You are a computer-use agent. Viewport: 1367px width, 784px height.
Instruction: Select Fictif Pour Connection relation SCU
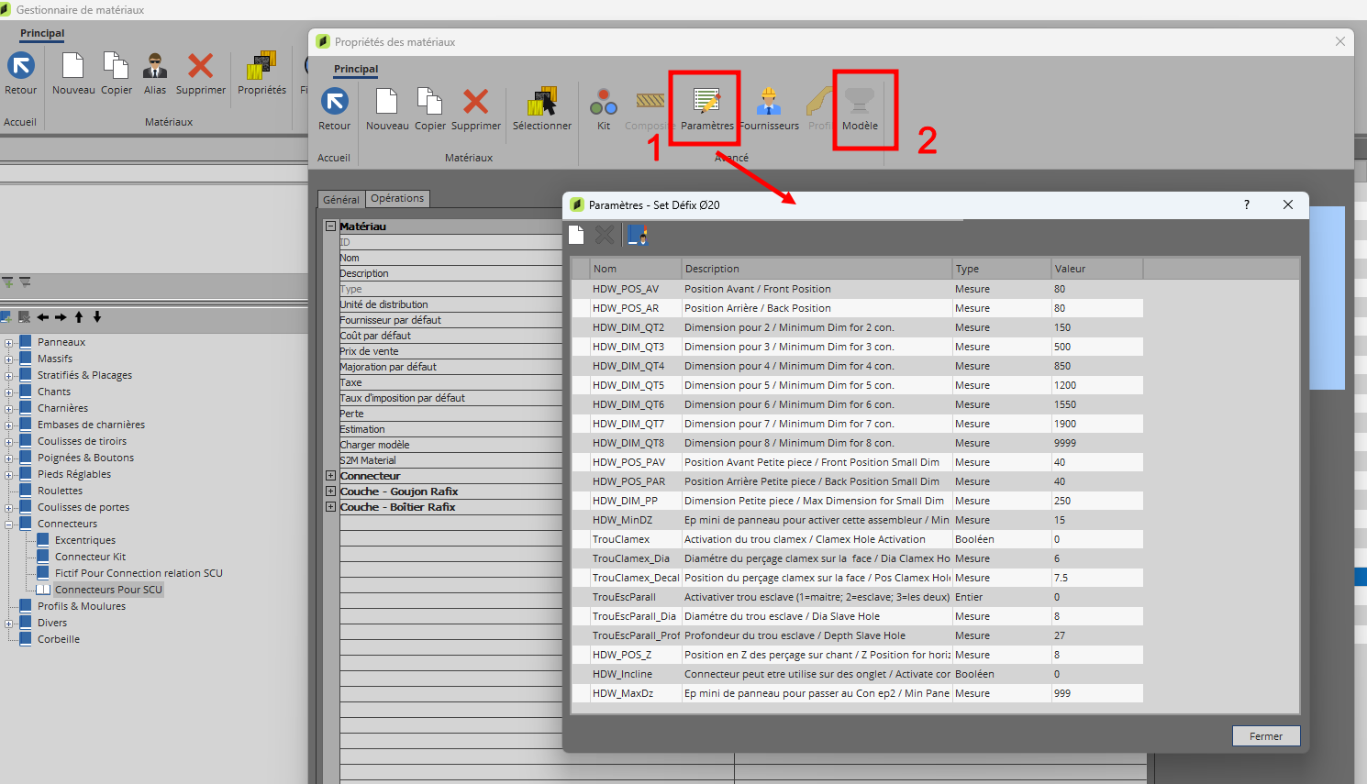[139, 574]
